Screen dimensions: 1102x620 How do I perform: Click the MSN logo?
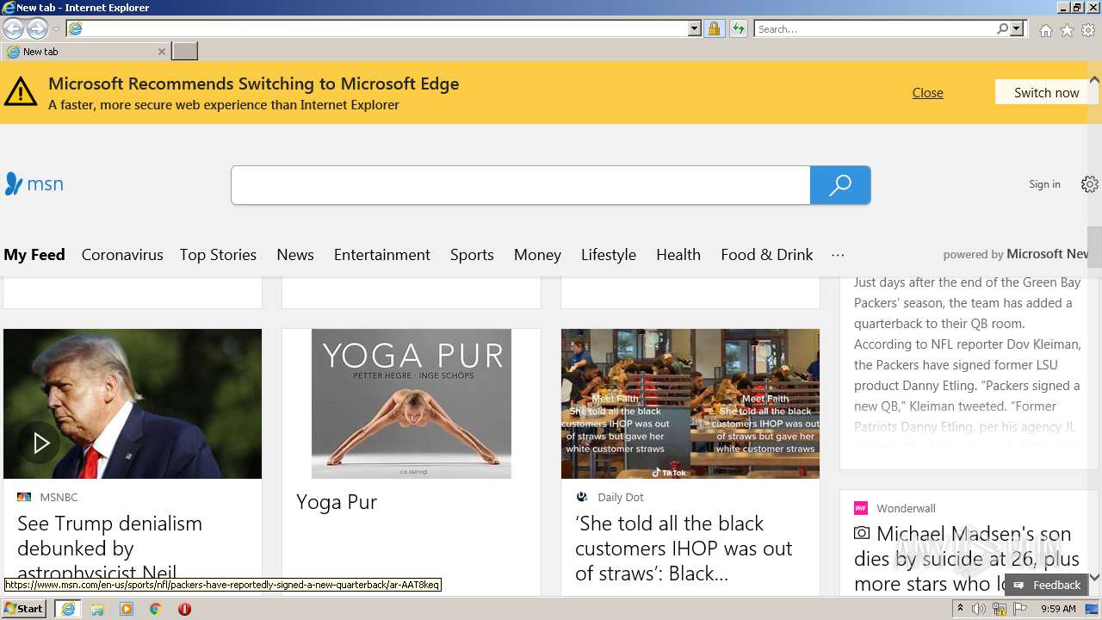point(34,184)
